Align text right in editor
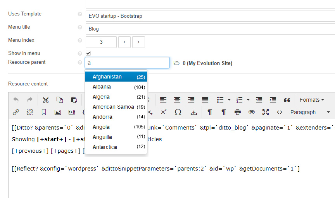 (x=191, y=100)
